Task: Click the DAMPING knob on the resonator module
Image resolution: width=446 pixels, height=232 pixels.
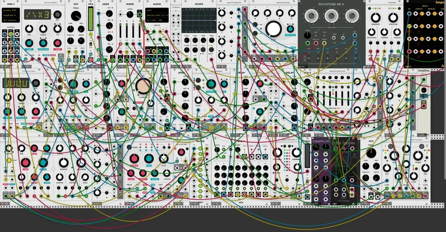Action: coord(384,32)
